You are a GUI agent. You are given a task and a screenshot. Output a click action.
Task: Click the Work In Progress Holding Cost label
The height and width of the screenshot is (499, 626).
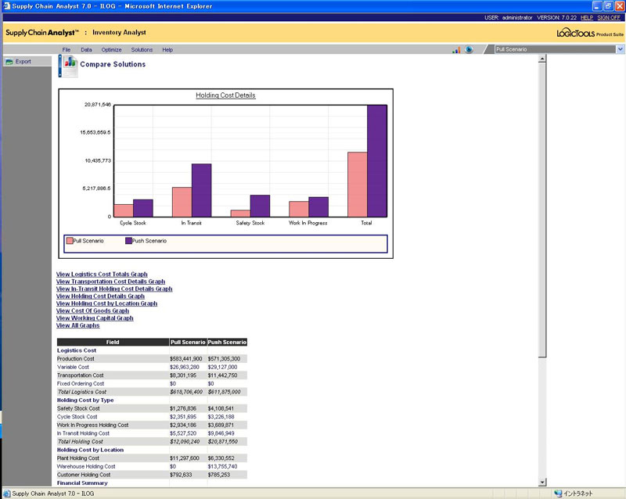(x=92, y=425)
